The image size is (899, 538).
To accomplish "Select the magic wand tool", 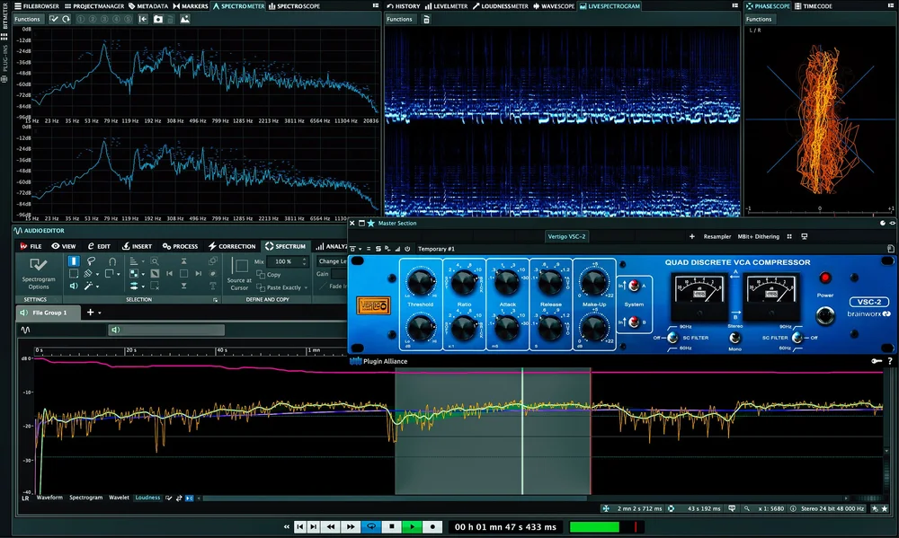I will 88,286.
